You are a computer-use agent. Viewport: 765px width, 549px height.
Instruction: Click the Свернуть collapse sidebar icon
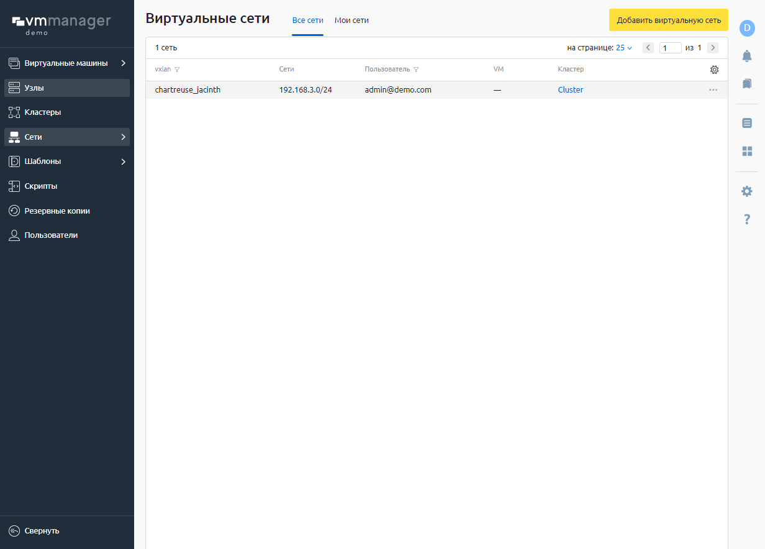14,531
